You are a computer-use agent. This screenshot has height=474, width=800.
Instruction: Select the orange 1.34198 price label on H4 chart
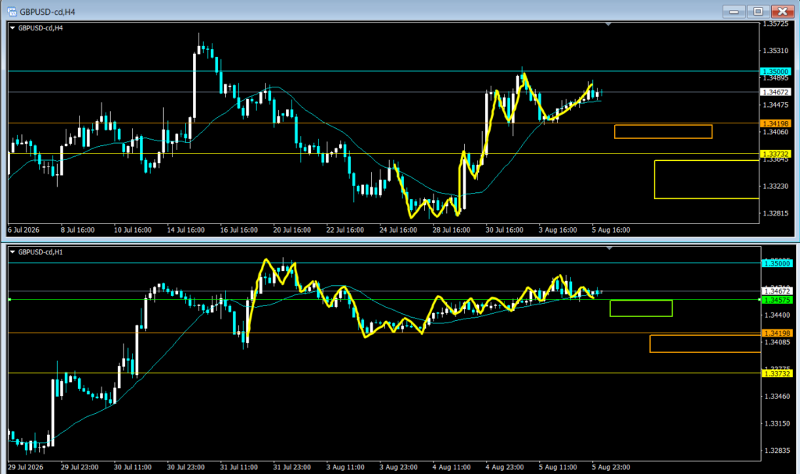(x=776, y=123)
